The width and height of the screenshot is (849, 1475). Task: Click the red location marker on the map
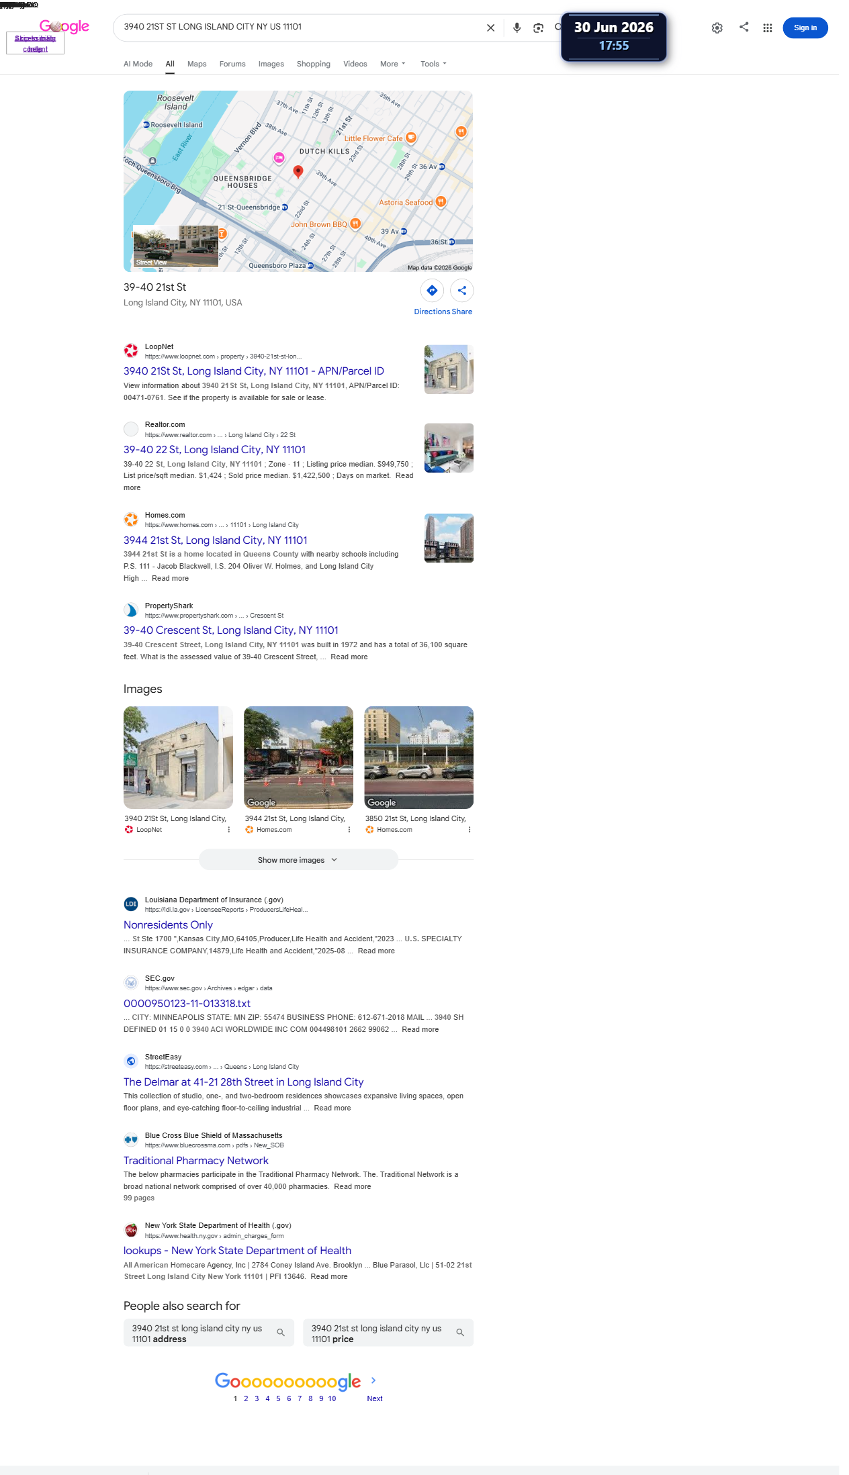tap(298, 171)
